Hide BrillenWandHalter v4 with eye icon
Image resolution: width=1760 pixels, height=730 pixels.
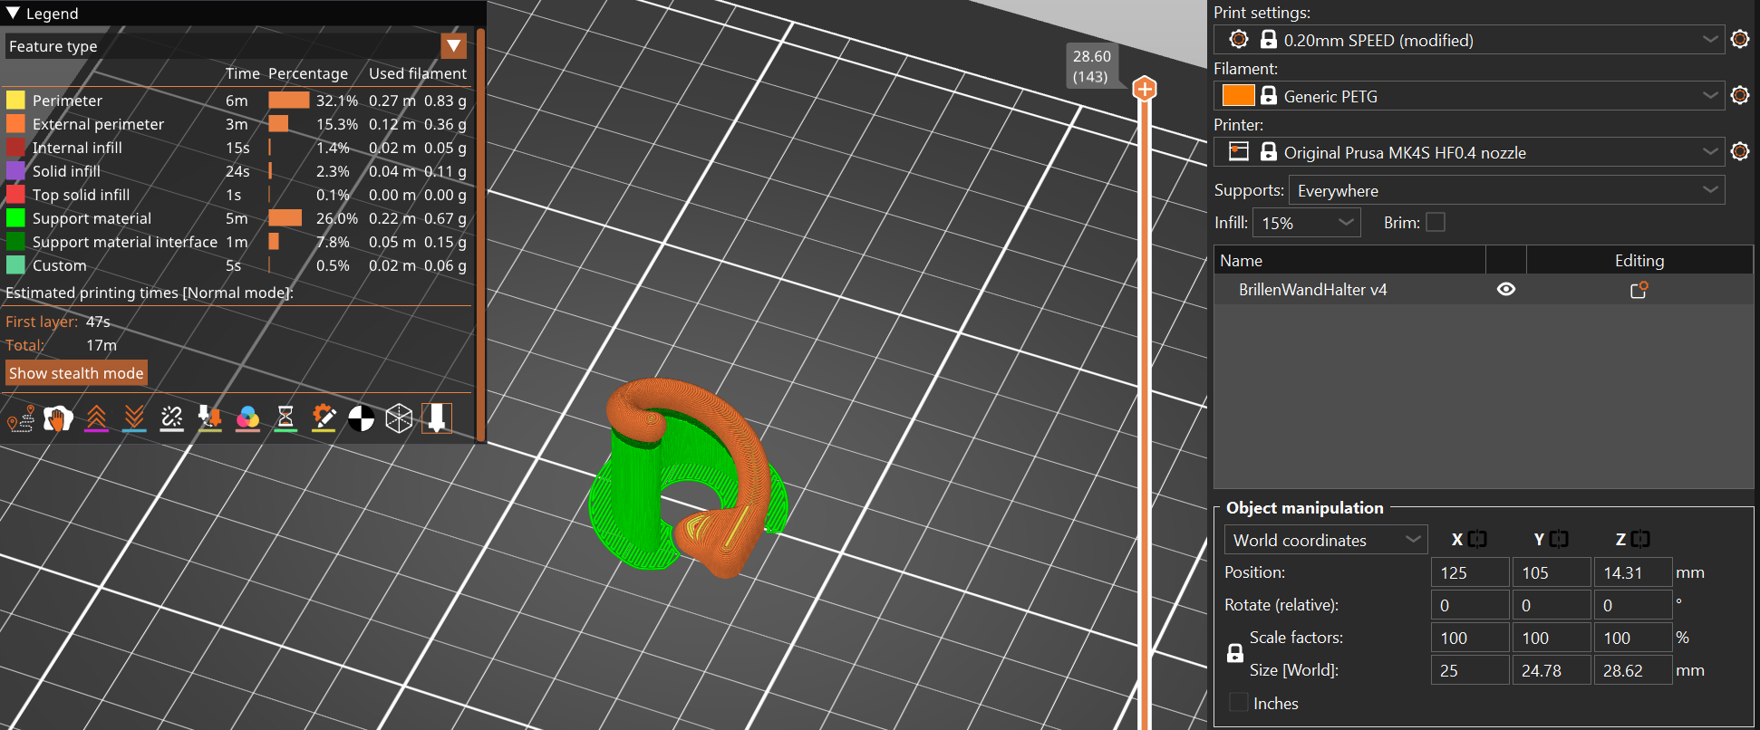[1506, 290]
